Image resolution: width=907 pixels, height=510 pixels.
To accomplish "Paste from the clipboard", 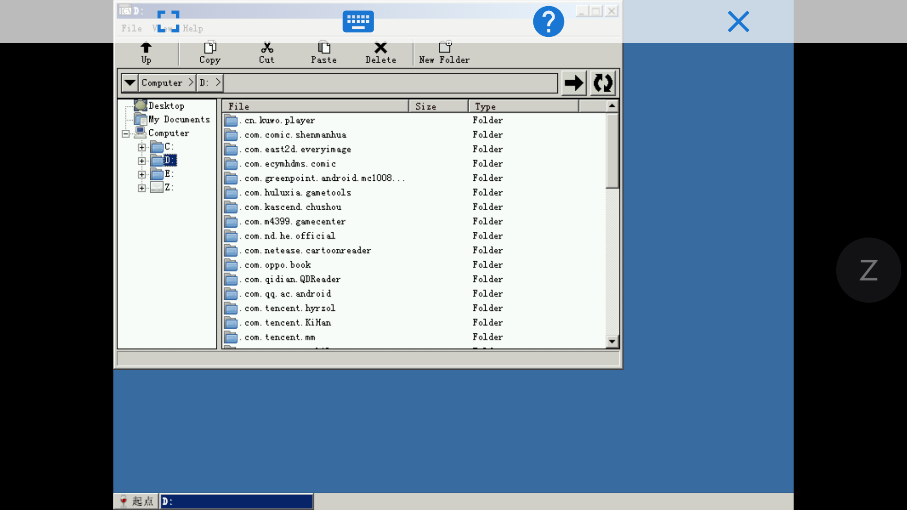I will (x=324, y=53).
